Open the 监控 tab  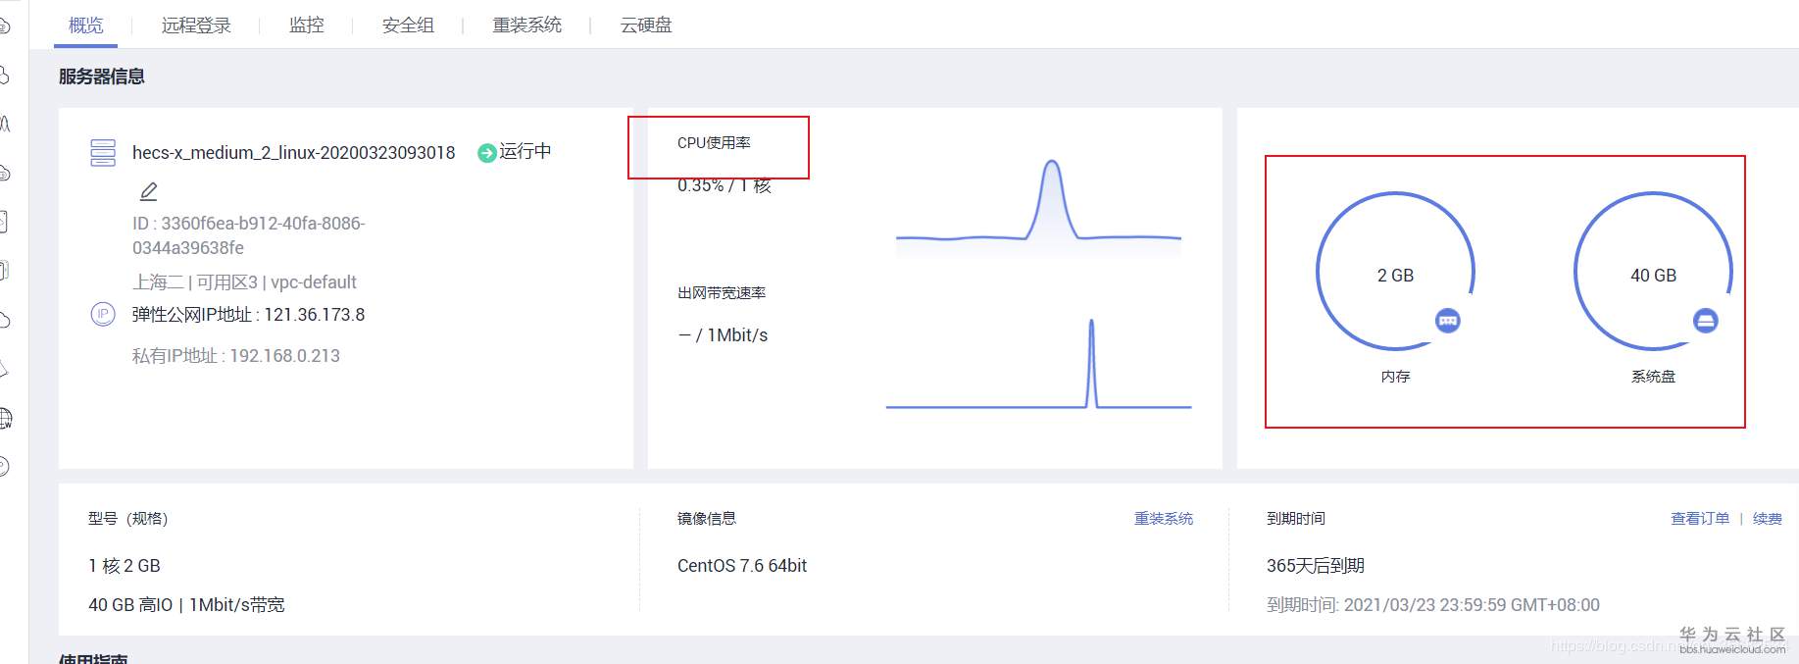pyautogui.click(x=307, y=25)
